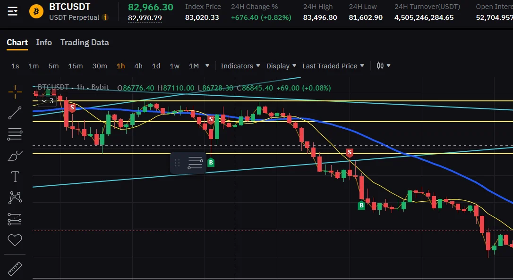The height and width of the screenshot is (280, 513).
Task: Click the red S marker above the floating toolbar
Action: (211, 119)
